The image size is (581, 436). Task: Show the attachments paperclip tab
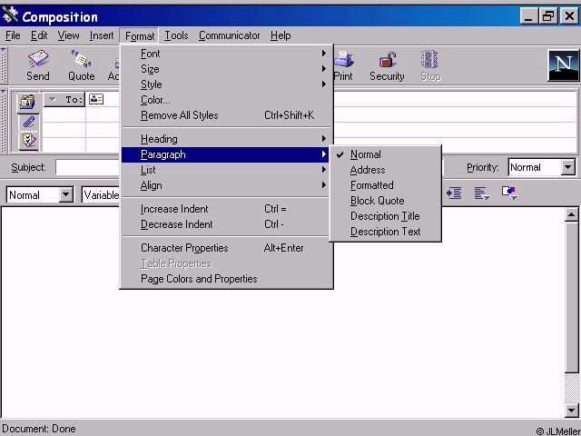(28, 122)
